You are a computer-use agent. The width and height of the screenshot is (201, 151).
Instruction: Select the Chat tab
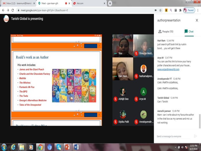tap(189, 32)
